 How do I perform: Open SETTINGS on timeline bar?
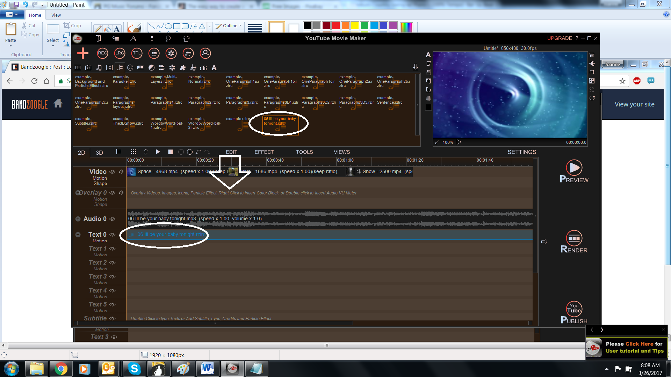[522, 152]
